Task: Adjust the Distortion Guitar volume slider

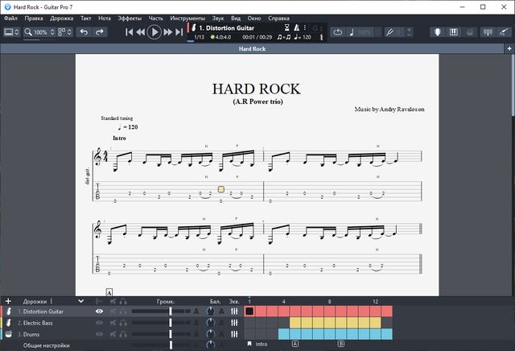Action: point(171,312)
